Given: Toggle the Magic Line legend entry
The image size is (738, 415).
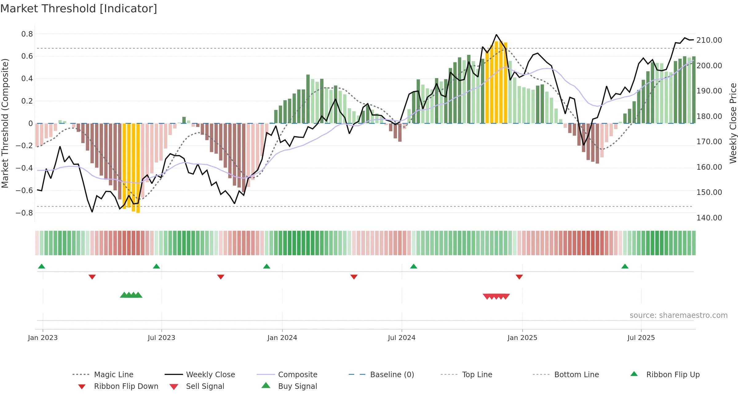Looking at the screenshot, I should click(x=103, y=374).
